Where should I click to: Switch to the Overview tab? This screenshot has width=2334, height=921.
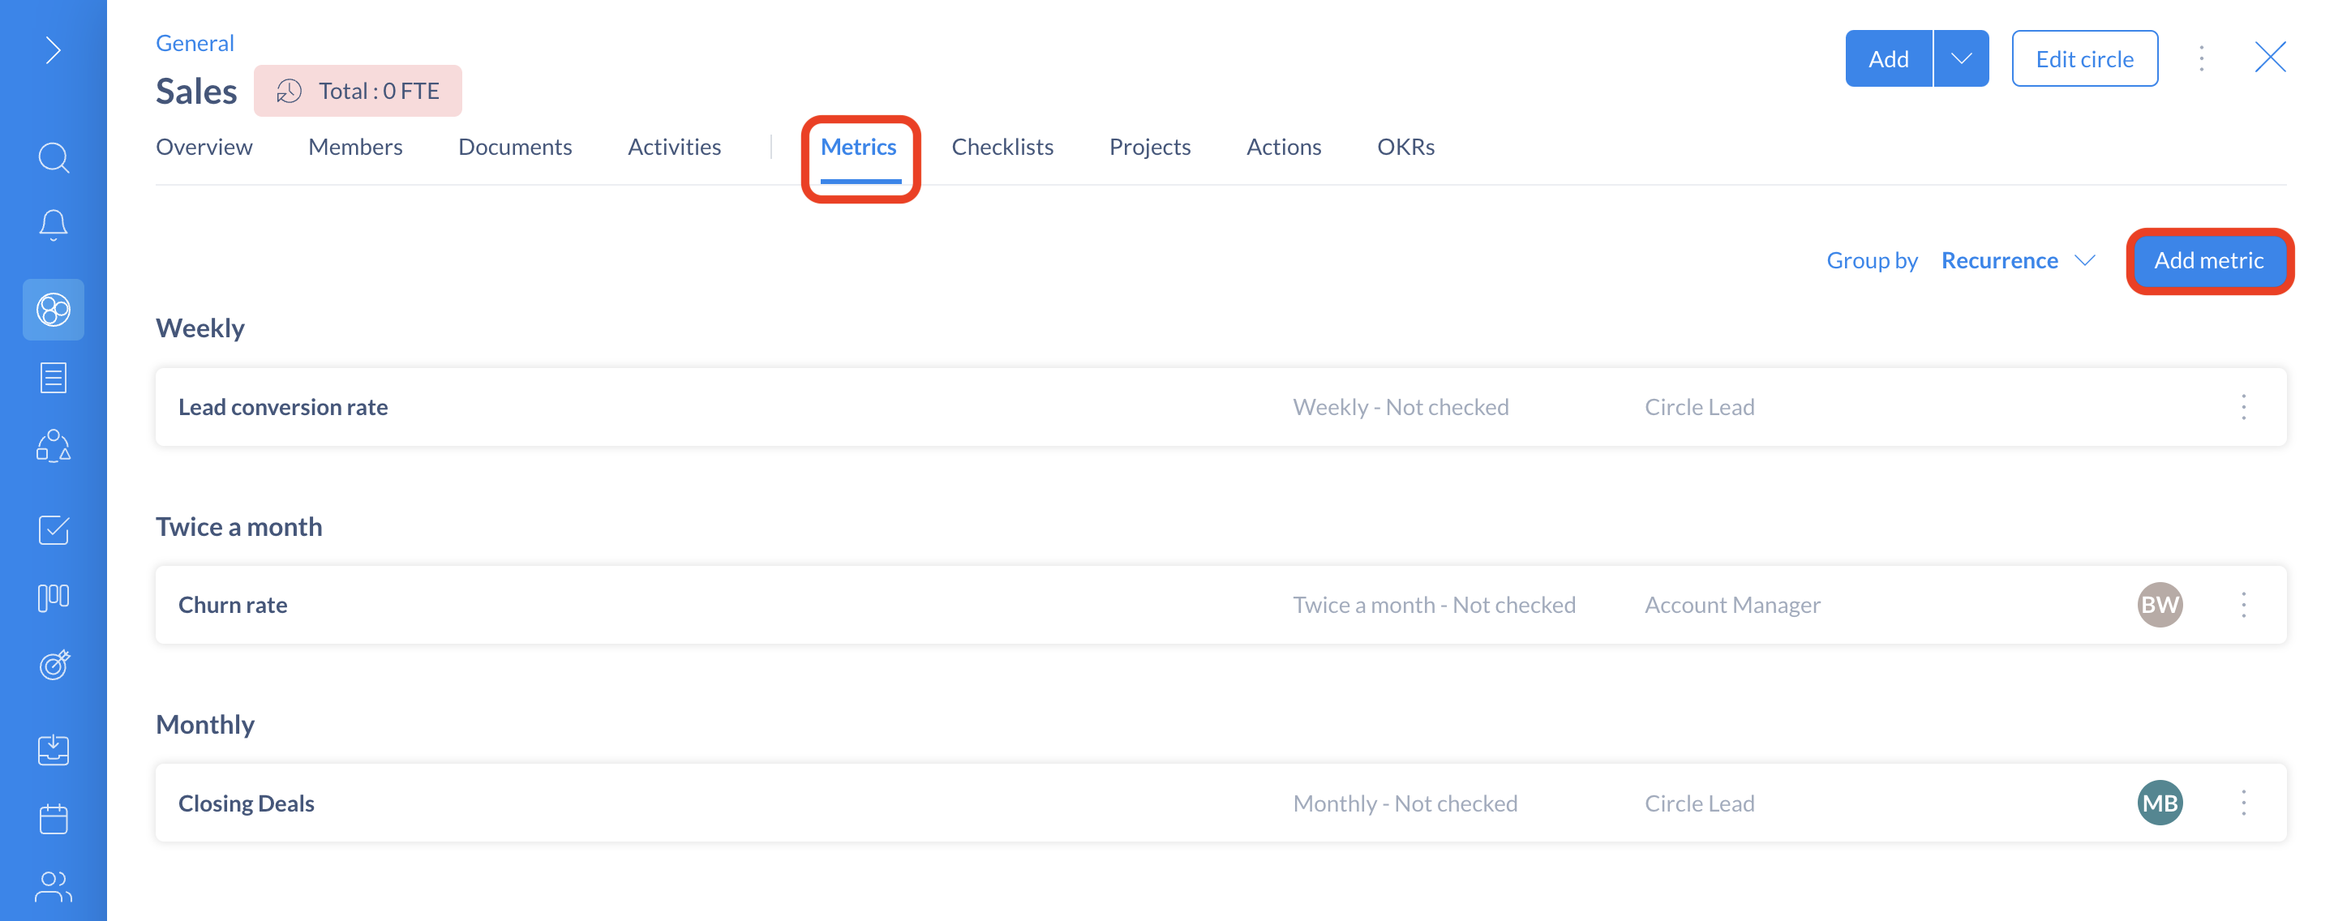[204, 147]
